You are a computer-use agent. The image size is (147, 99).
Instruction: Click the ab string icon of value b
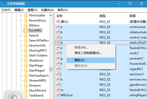point(58,32)
